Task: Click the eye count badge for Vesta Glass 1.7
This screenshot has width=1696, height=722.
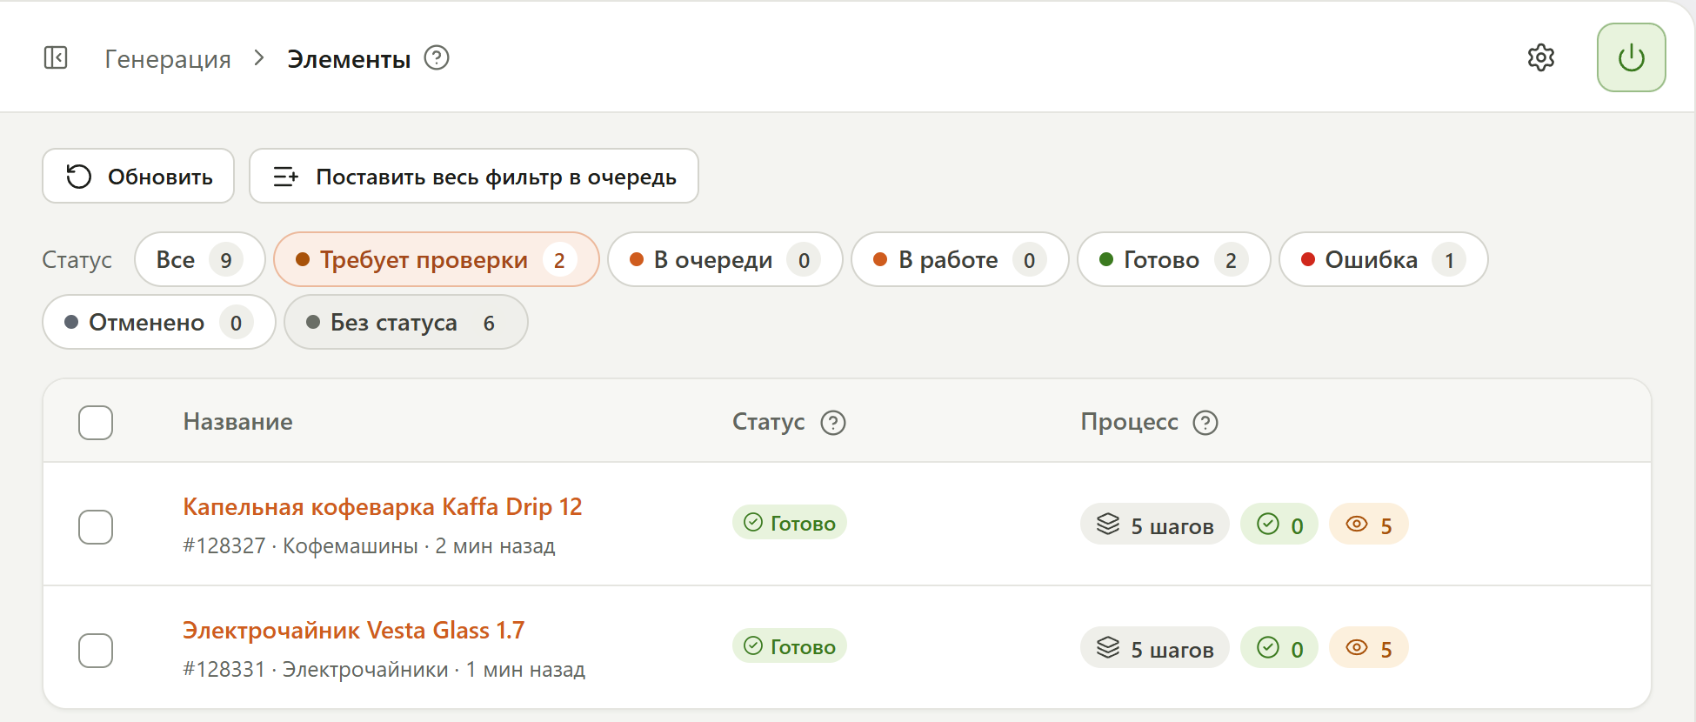Action: click(x=1369, y=648)
